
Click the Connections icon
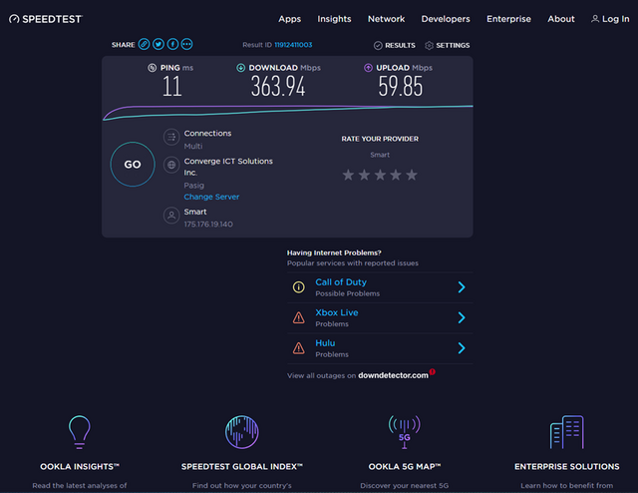(171, 137)
